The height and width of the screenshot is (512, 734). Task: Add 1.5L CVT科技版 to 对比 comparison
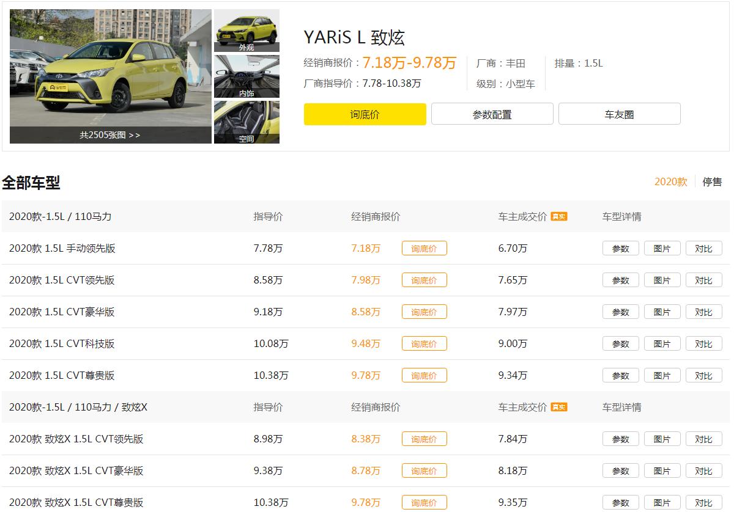click(703, 343)
